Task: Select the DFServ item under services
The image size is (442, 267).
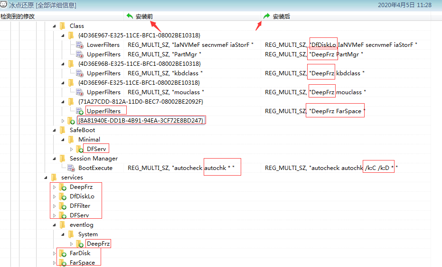Action: [x=79, y=215]
